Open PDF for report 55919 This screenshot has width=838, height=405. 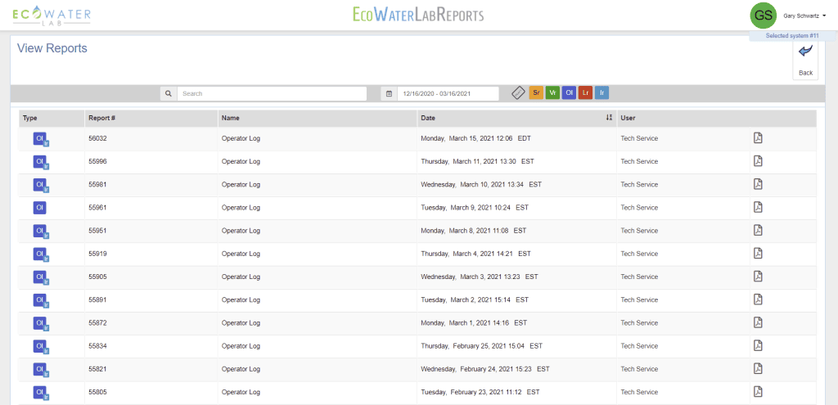[x=758, y=254]
